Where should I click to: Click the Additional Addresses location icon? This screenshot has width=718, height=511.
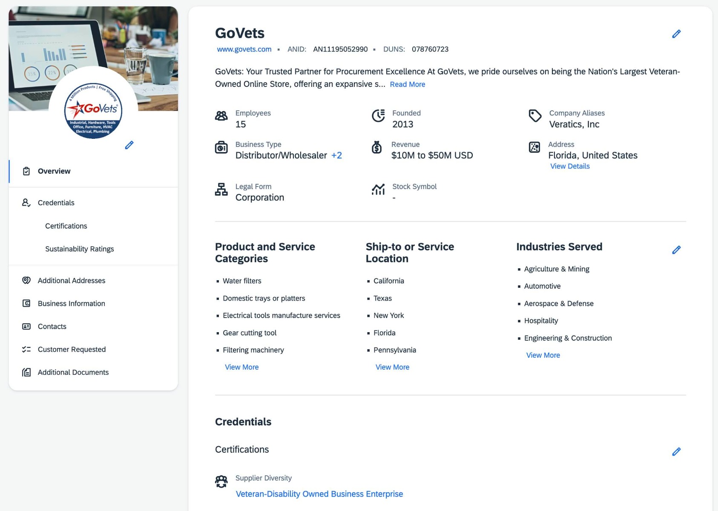click(x=26, y=280)
